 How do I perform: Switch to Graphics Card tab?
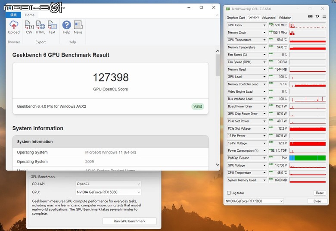(x=236, y=18)
